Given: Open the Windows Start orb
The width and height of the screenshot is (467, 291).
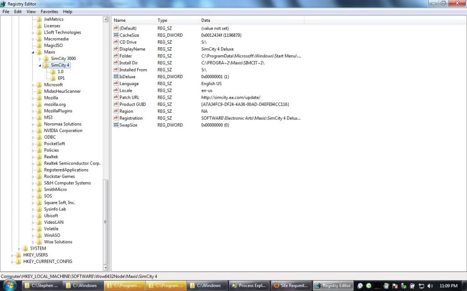Looking at the screenshot, I should [10, 286].
